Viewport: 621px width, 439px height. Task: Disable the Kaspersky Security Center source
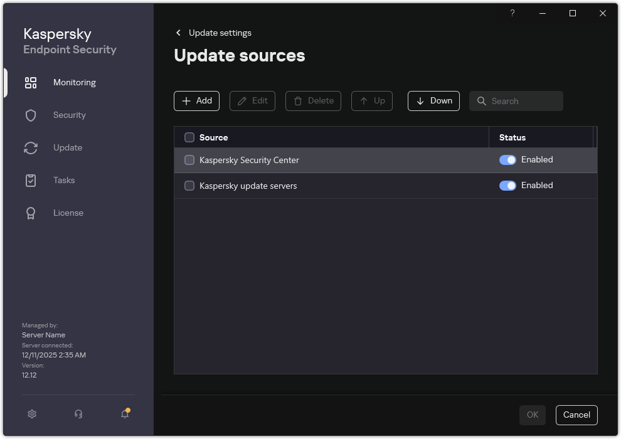(x=507, y=159)
